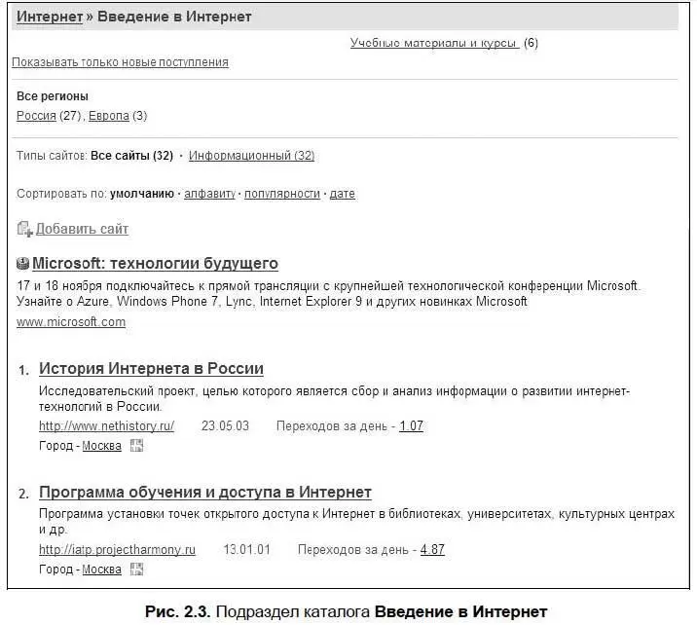Sort the list by дате
697x625 pixels.
343,194
